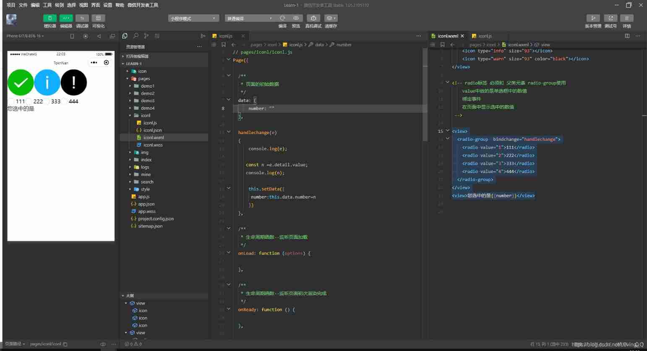
Task: Click the green success check icon in simulator
Action: [x=21, y=83]
